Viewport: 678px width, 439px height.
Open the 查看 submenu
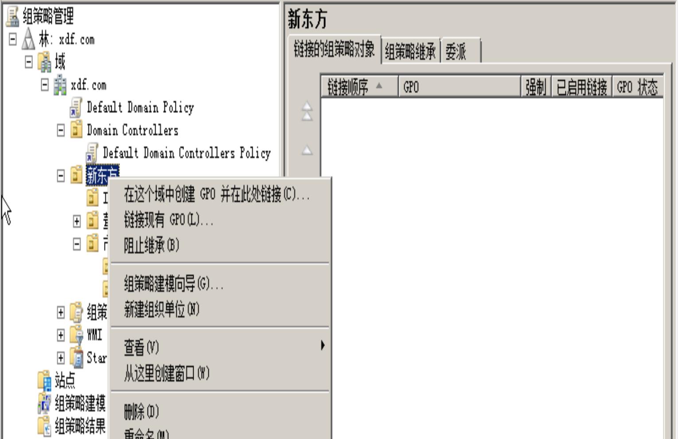coord(220,347)
